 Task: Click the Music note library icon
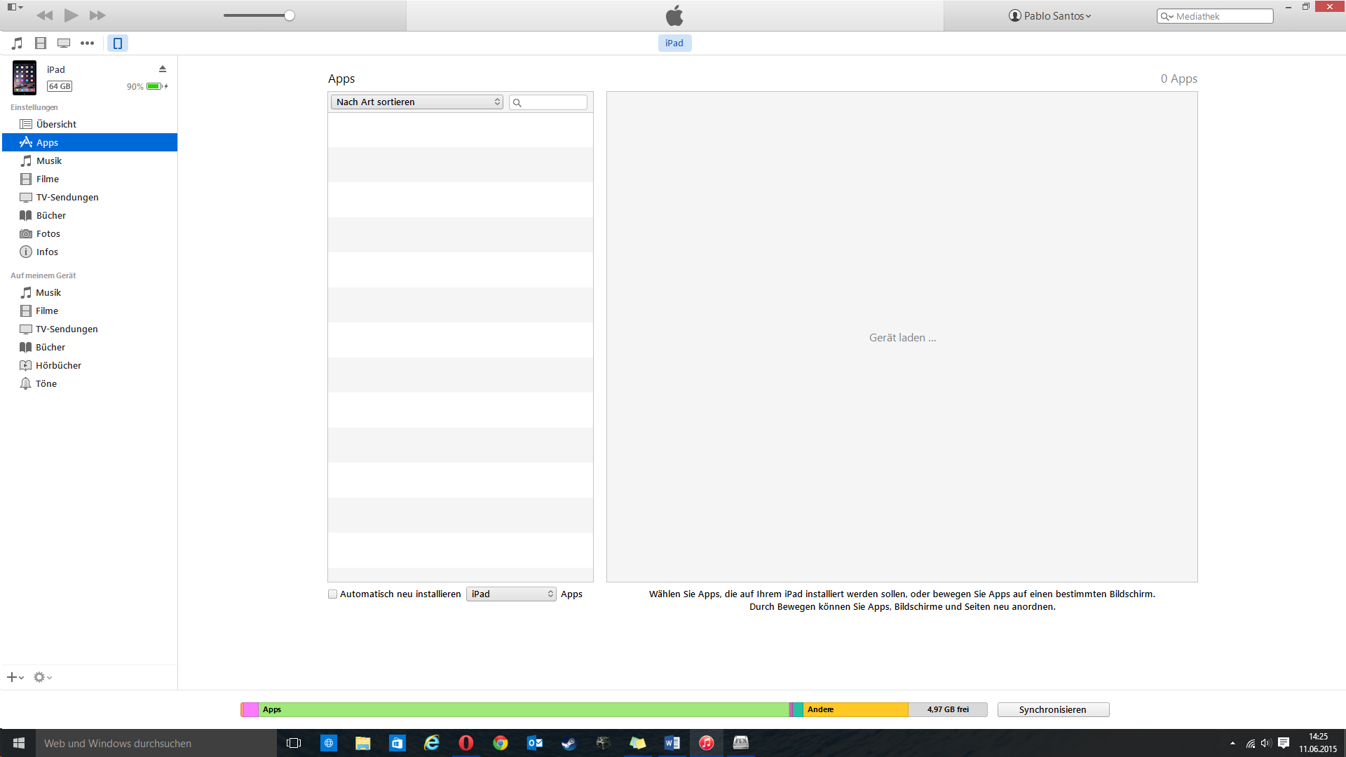click(x=18, y=43)
